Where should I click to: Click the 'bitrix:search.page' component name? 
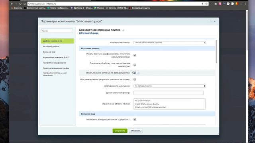point(88,33)
